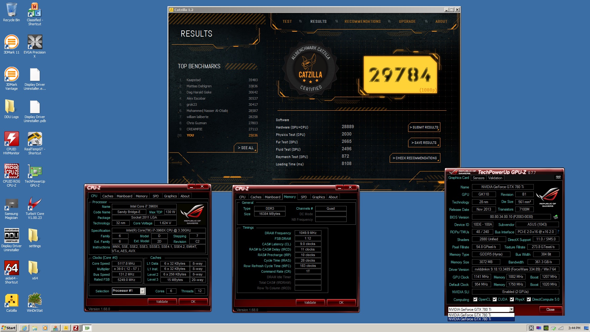Click the Bus Interface question mark icon
590x332 pixels.
click(558, 232)
